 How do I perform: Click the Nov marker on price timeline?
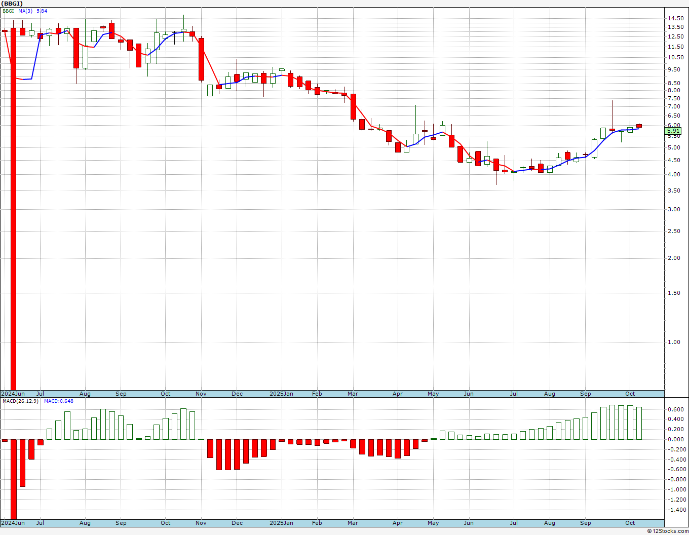coord(201,394)
